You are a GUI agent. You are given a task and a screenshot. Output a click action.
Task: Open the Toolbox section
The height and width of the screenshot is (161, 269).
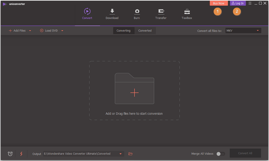click(x=187, y=14)
